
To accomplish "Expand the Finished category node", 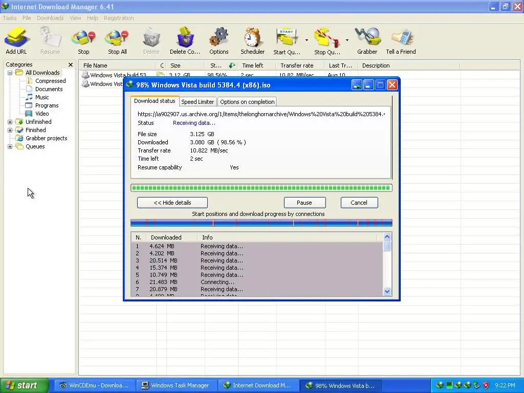I will pyautogui.click(x=10, y=130).
